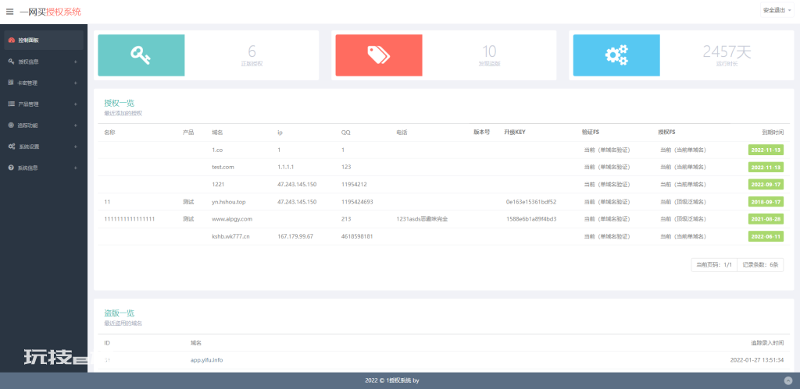Image resolution: width=800 pixels, height=389 pixels.
Task: Click the 域名 column header in 授权一览
Action: coord(217,133)
